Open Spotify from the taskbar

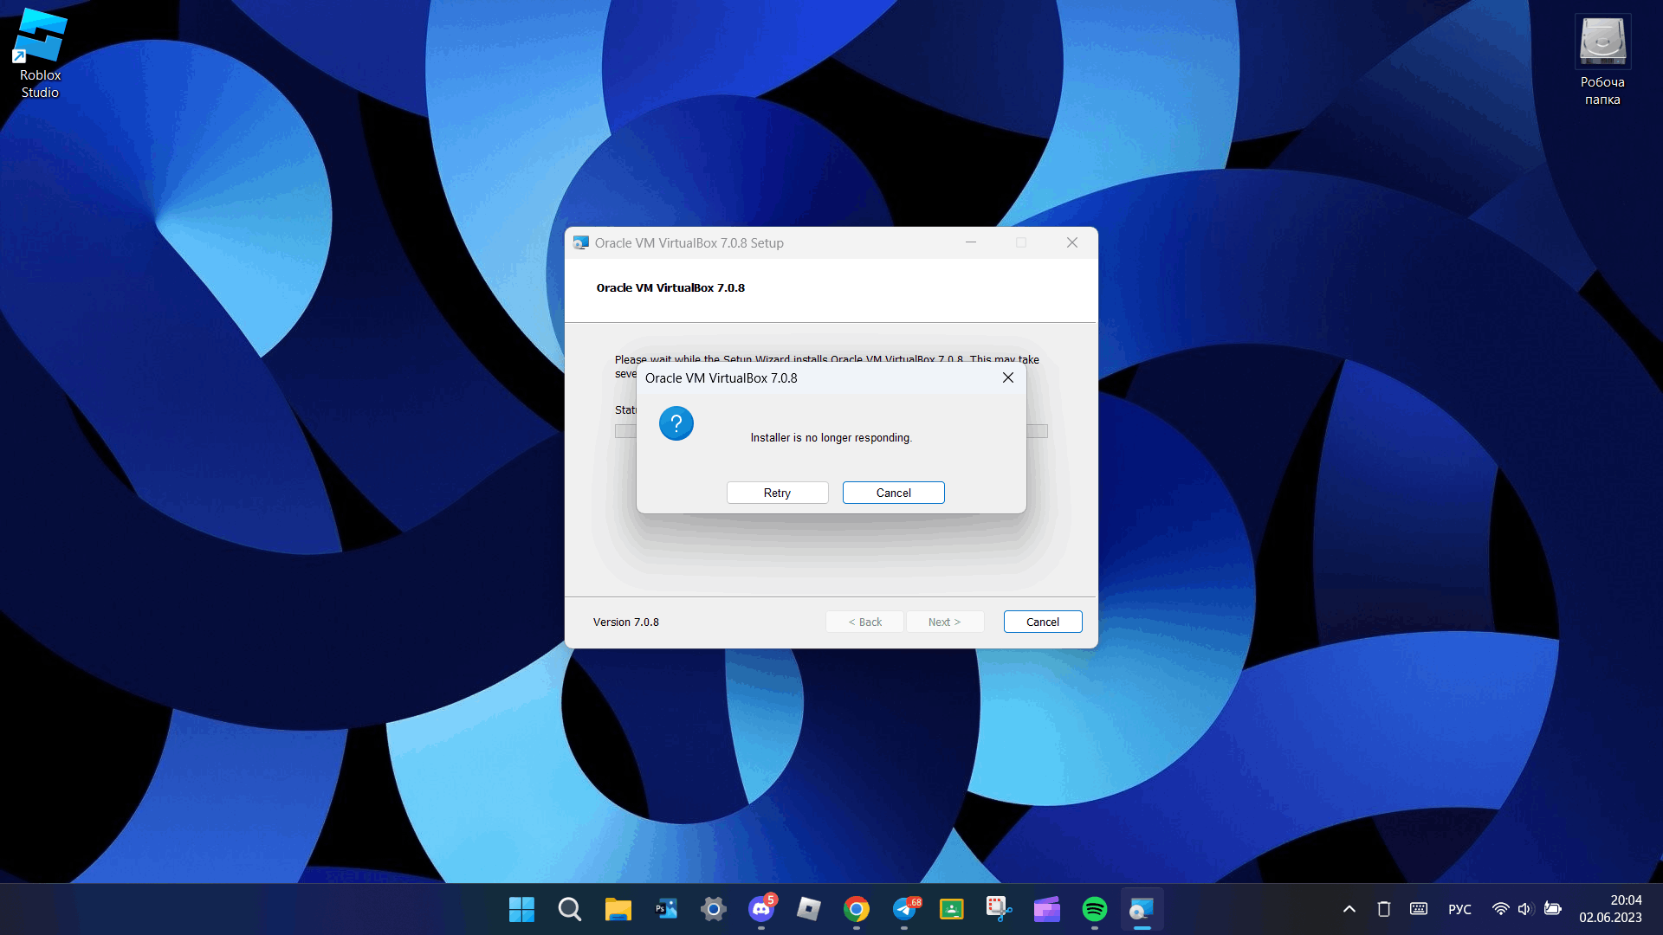point(1095,909)
